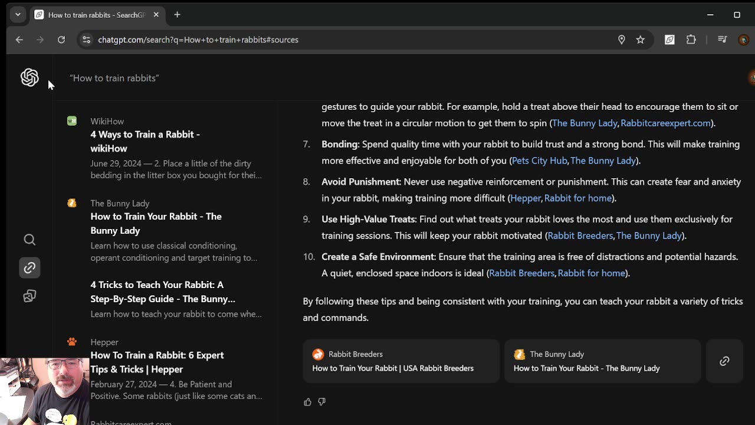
Task: Click Rabbit for home citation in item 10
Action: pos(592,273)
